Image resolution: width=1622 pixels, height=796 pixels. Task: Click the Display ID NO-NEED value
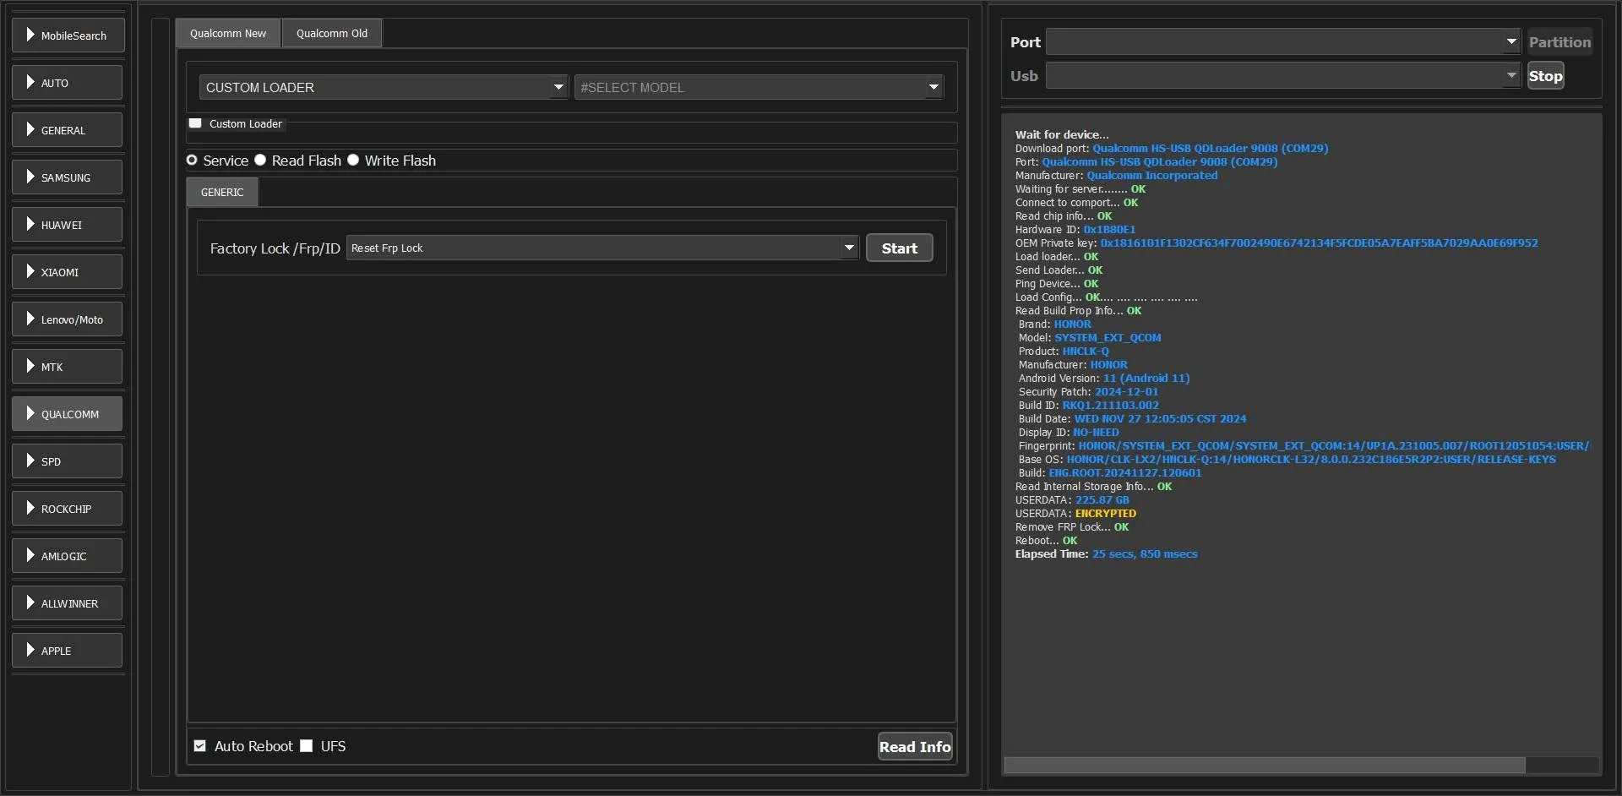coord(1096,432)
